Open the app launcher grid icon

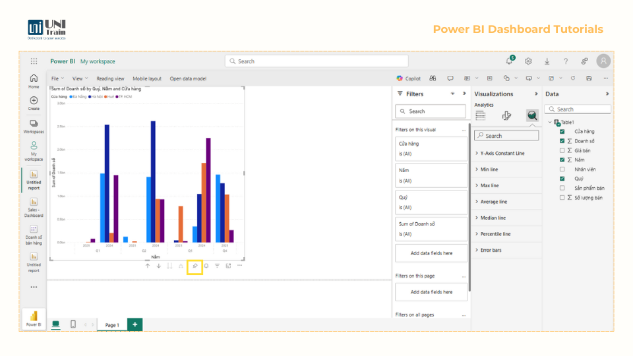coord(34,61)
